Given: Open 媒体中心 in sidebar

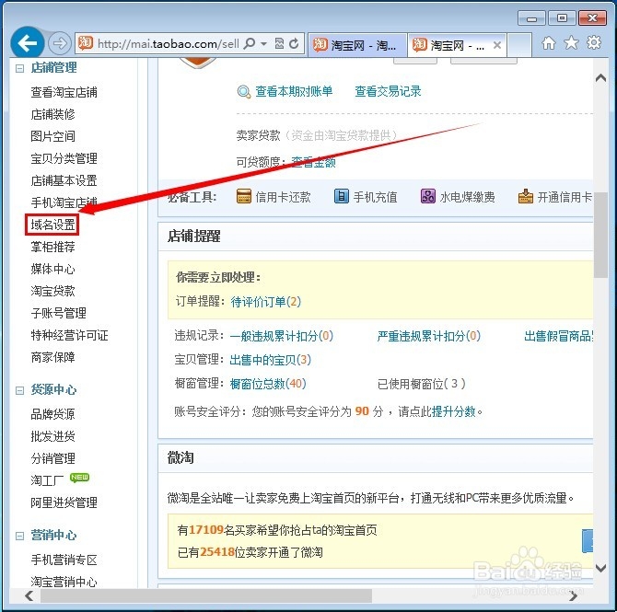Looking at the screenshot, I should [52, 269].
